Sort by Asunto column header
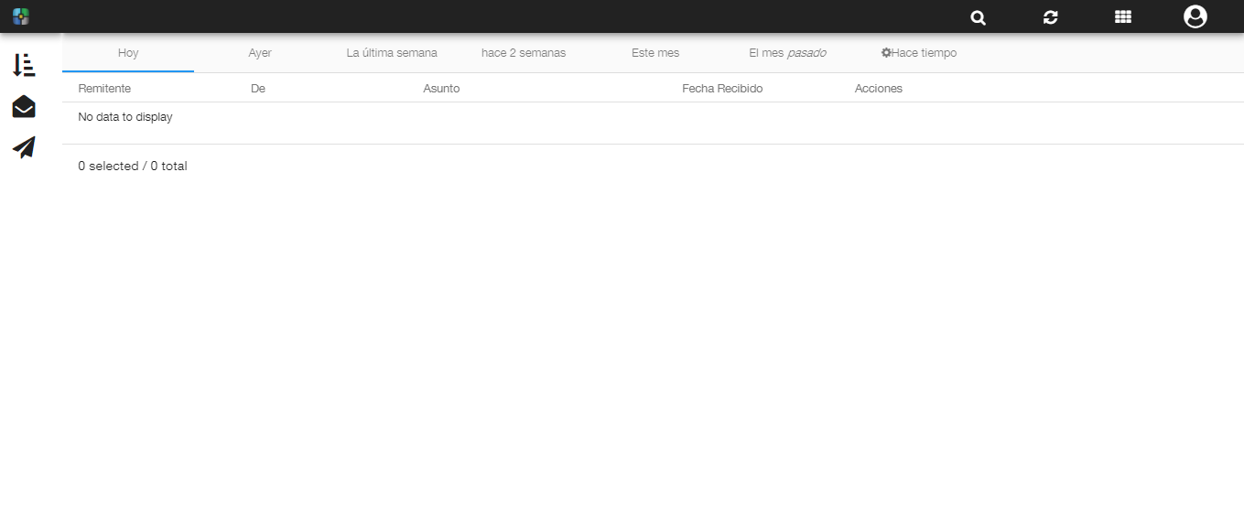Screen dimensions: 1244x516 tap(441, 89)
